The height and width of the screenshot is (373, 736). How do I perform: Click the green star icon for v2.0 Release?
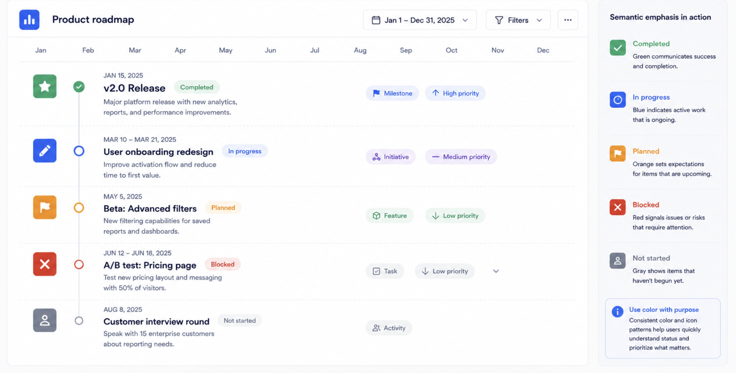(45, 86)
